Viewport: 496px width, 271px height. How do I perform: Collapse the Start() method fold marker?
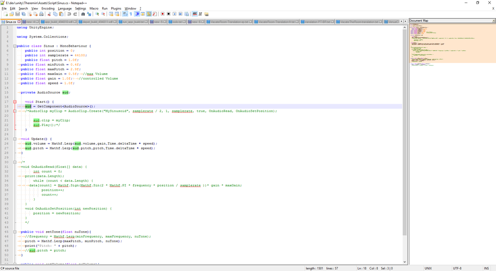[15, 102]
